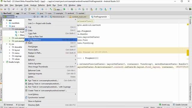Click the Hide project panel icon
The image size is (192, 108).
click(46, 17)
